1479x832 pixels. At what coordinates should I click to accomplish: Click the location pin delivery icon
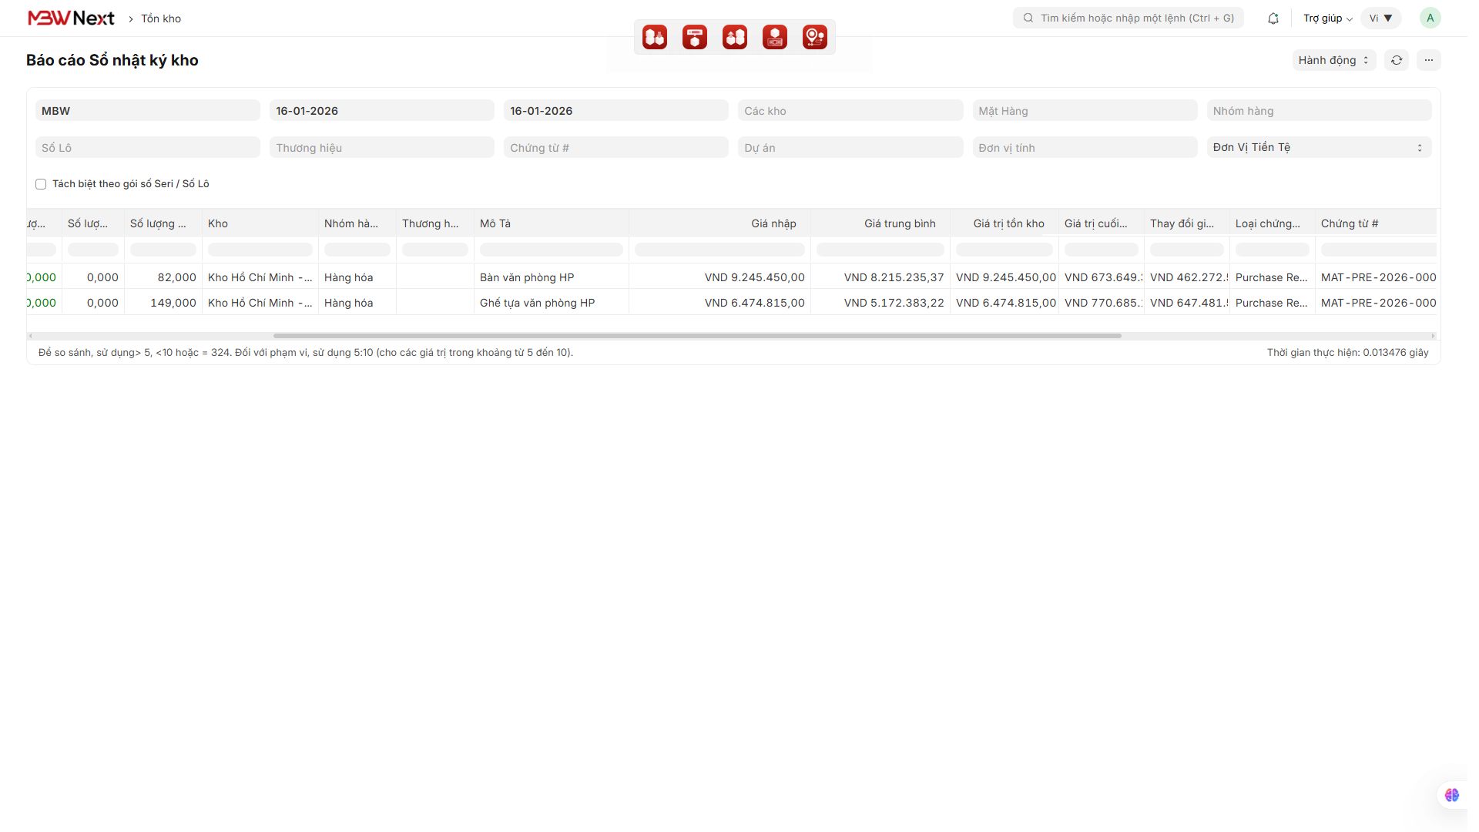pos(814,37)
